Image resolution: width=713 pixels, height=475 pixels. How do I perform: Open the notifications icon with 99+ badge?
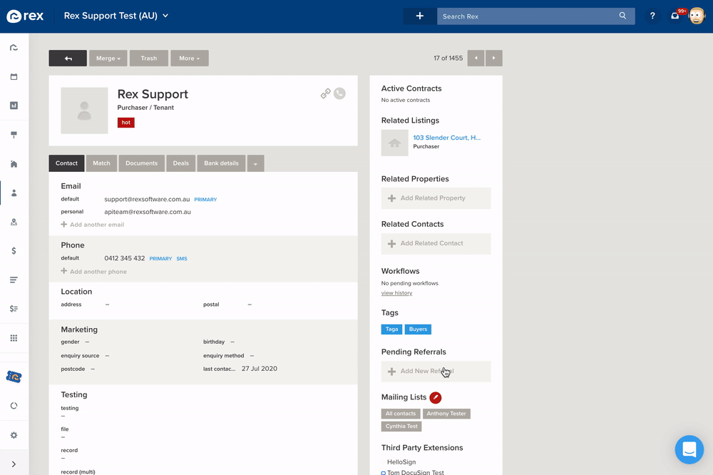[675, 16]
